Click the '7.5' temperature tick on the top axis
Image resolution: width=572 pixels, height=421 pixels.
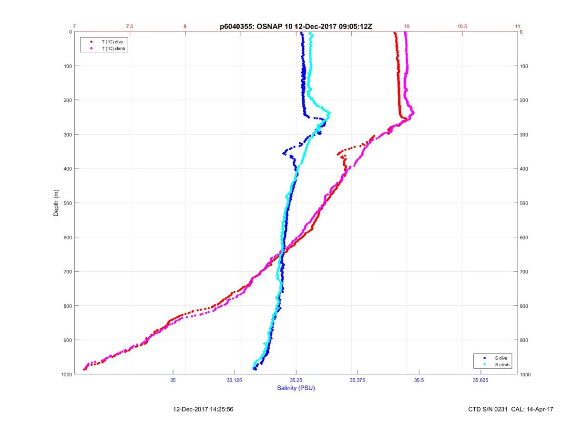pyautogui.click(x=130, y=26)
